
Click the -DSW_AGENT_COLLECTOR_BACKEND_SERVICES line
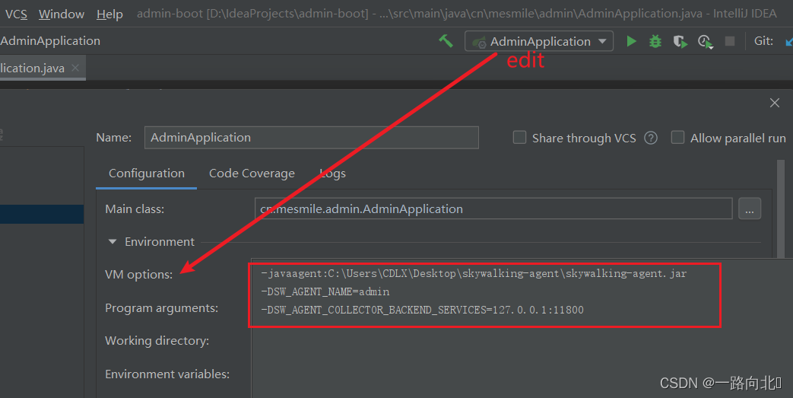tap(422, 310)
